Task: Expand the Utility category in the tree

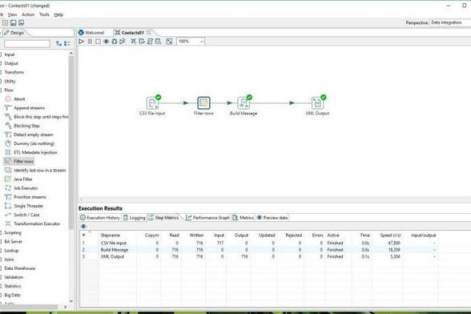Action: coord(10,82)
